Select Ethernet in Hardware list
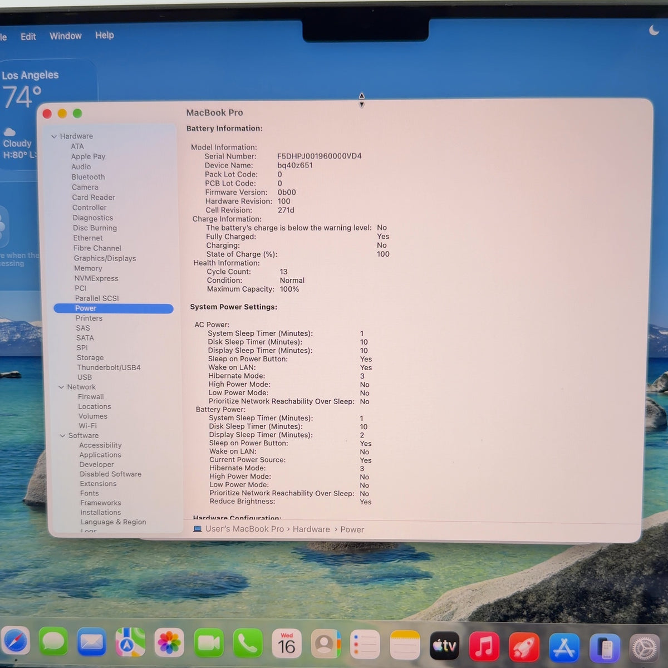This screenshot has height=668, width=668. (x=88, y=238)
